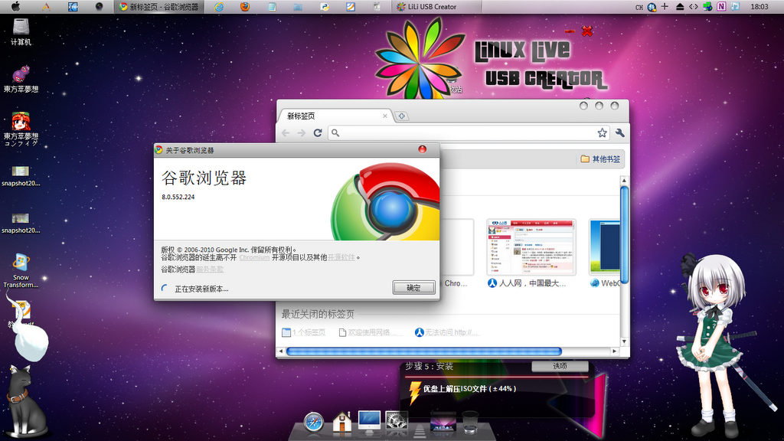Screen dimensions: 784x441
Task: Switch to the LiLi USB Creator taskbar item
Action: pos(437,7)
